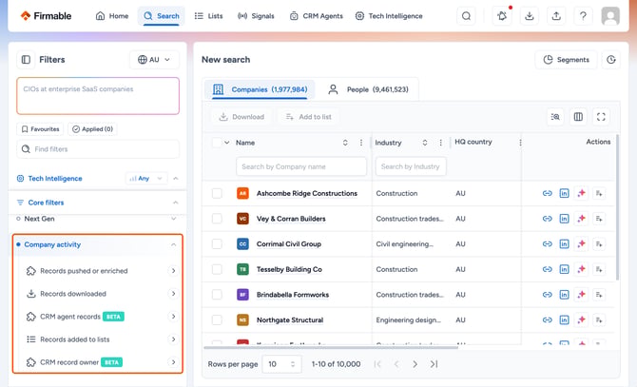Collapse Company activity group
The height and width of the screenshot is (387, 637).
173,244
